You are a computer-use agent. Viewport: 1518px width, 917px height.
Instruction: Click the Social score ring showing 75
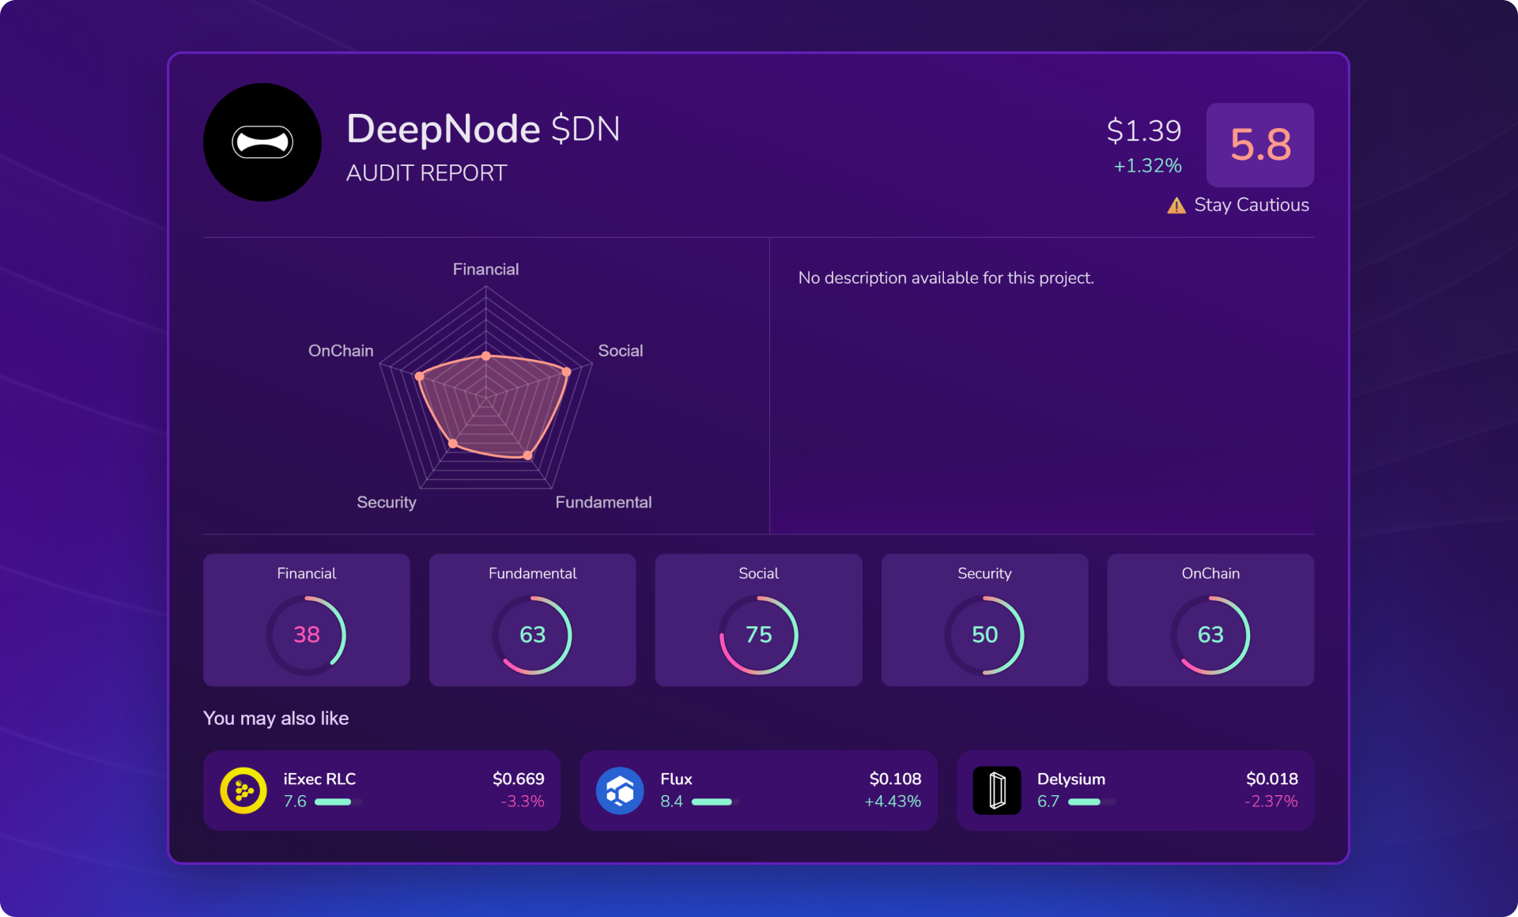click(759, 635)
